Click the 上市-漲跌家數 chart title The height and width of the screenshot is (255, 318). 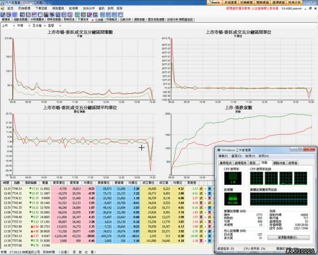238,108
